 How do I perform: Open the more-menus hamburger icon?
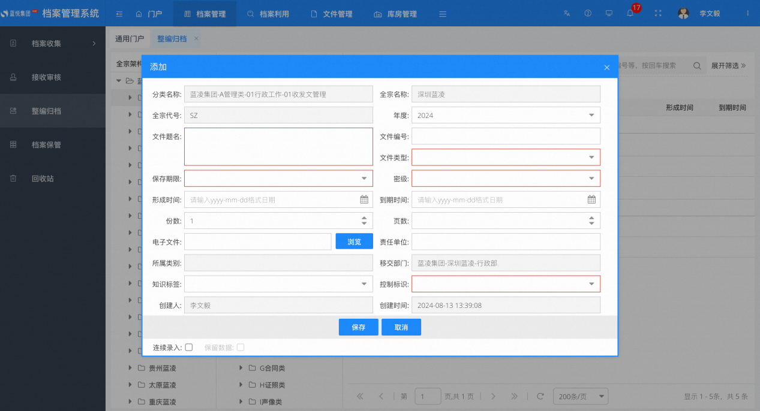pos(443,13)
